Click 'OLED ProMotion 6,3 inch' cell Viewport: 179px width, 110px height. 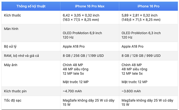[x=141, y=33]
